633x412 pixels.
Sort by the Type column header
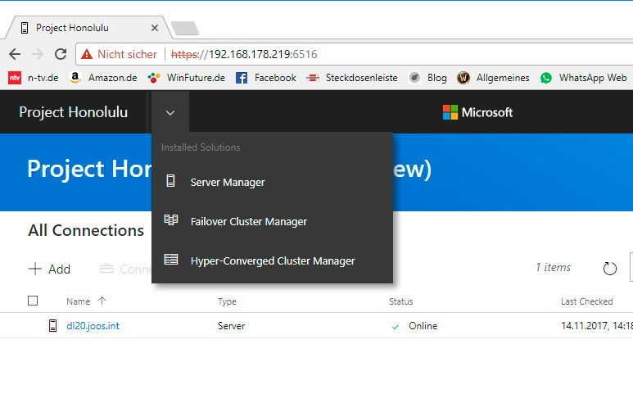(227, 301)
